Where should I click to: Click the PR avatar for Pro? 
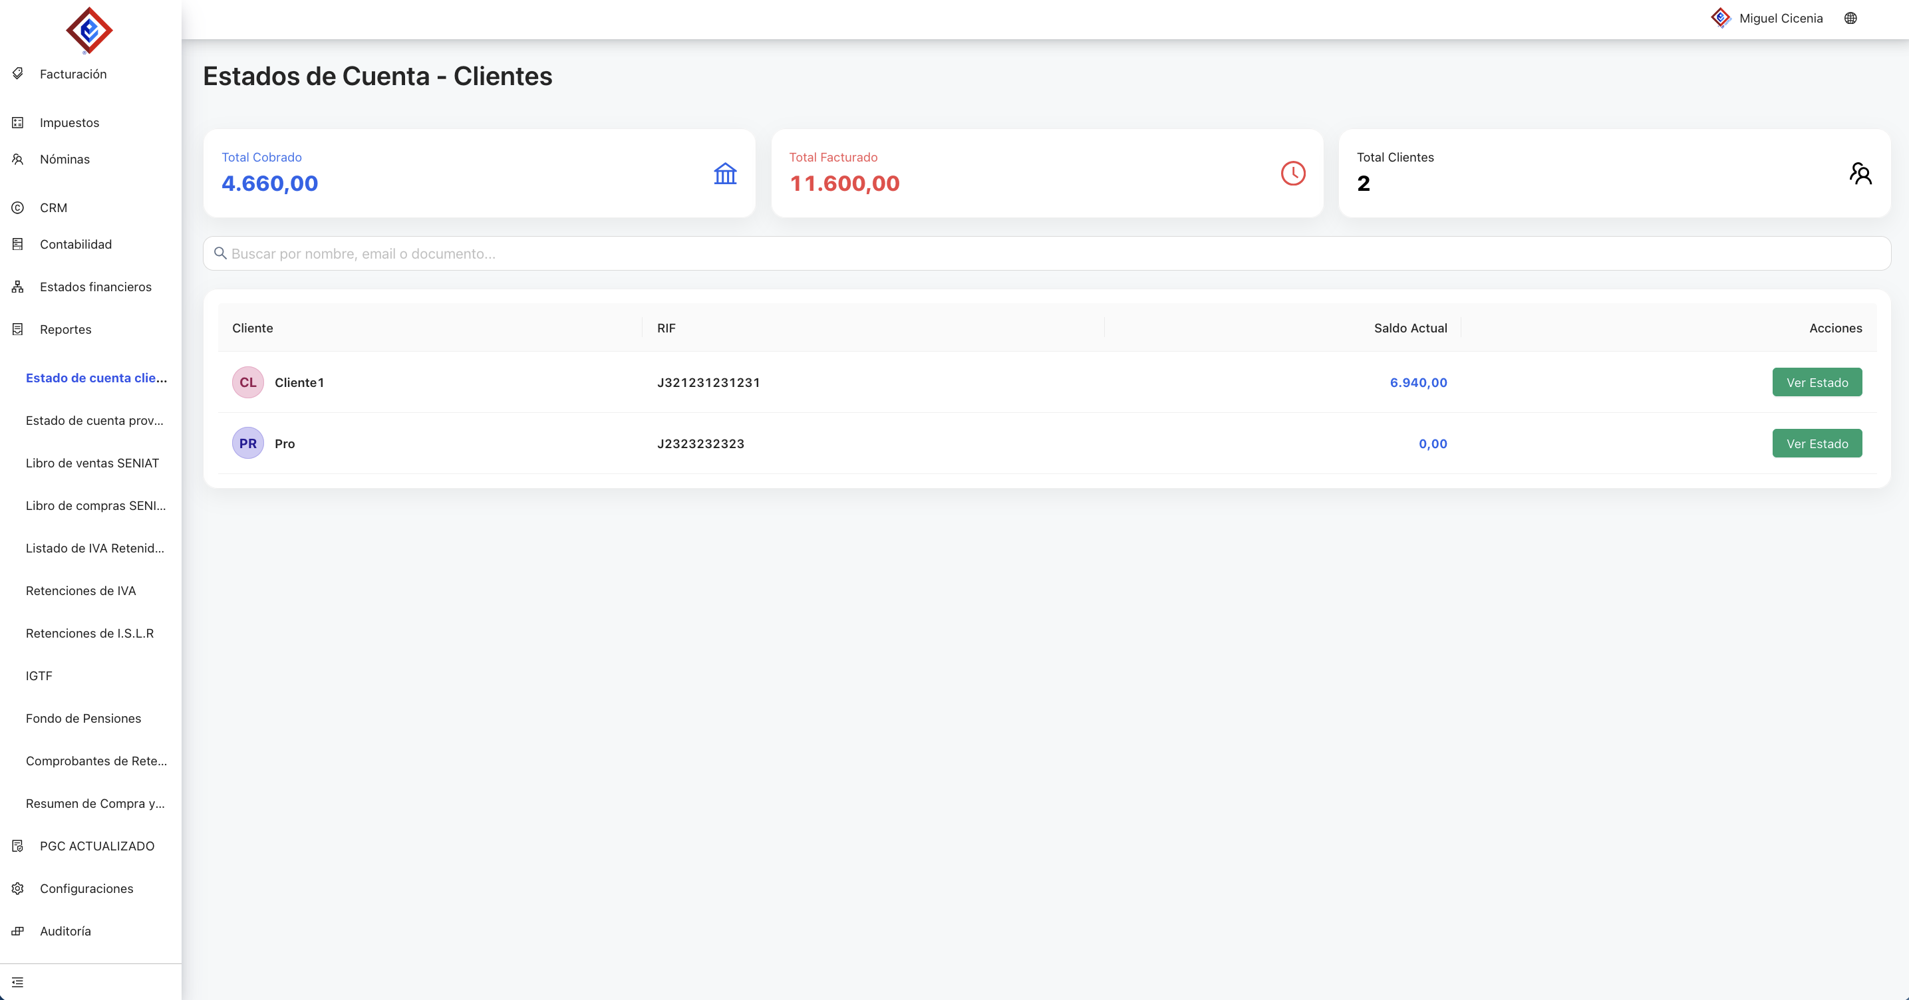pos(247,443)
